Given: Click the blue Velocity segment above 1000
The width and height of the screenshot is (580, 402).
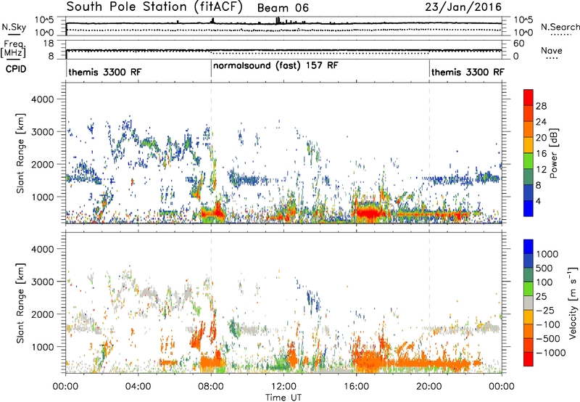Looking at the screenshot, I should pyautogui.click(x=529, y=247).
